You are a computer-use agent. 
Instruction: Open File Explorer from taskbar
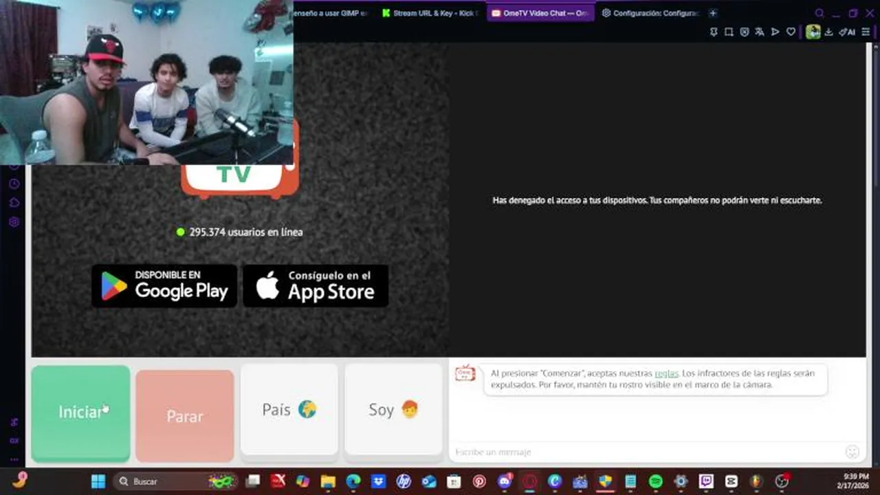328,481
